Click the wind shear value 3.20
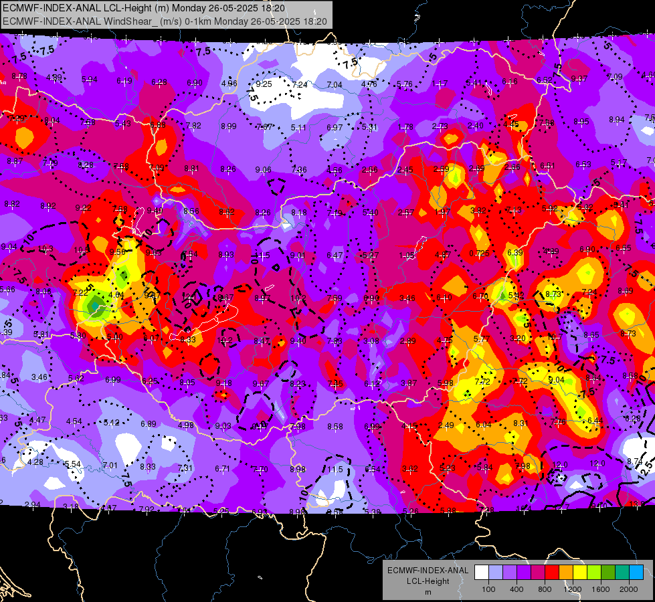655x602 pixels. pyautogui.click(x=518, y=338)
